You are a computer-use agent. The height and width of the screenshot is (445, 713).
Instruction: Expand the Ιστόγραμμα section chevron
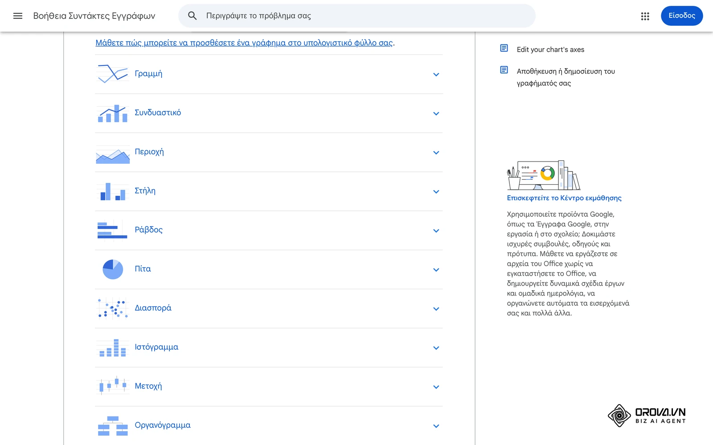click(x=436, y=348)
